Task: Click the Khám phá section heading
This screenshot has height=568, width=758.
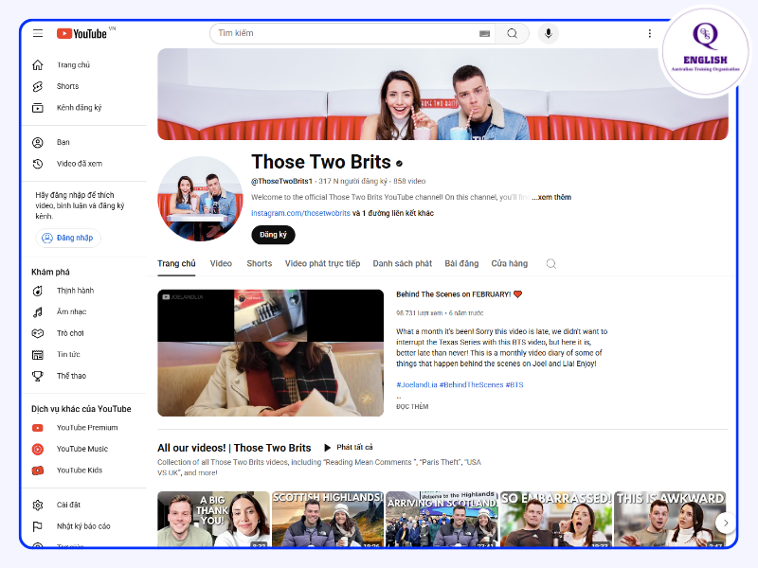Action: 51,272
